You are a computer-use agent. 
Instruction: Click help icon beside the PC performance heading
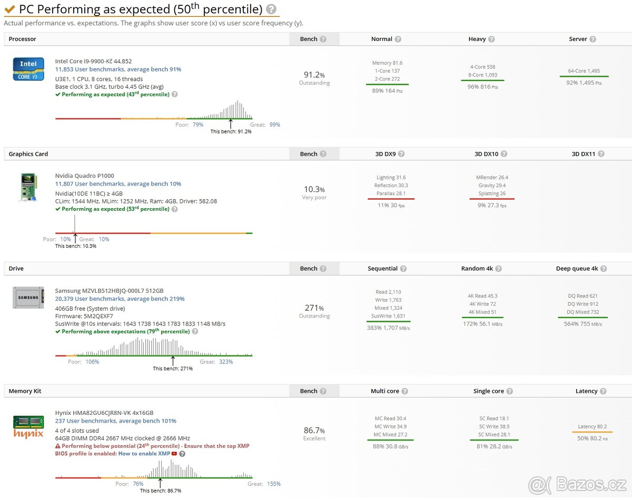tap(271, 9)
